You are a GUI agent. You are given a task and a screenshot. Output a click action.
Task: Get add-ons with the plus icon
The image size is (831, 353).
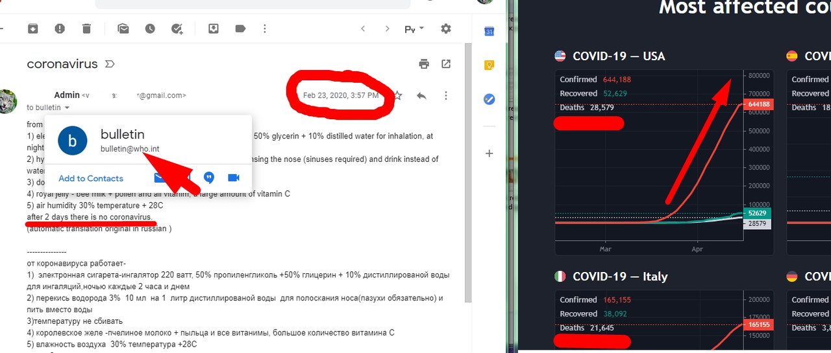pos(490,154)
